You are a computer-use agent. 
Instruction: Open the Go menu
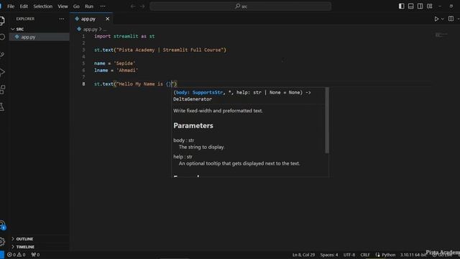76,6
